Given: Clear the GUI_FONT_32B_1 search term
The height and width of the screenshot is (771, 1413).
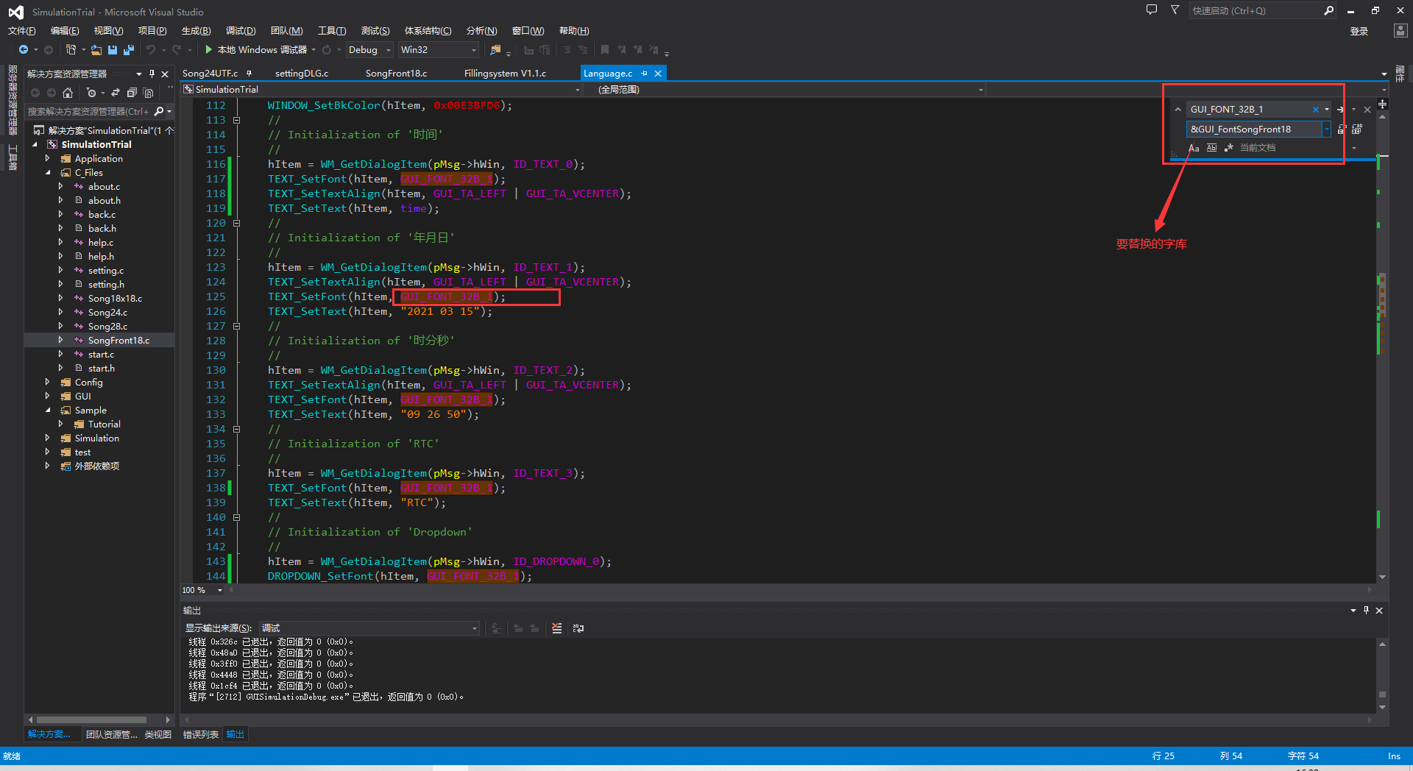Looking at the screenshot, I should tap(1316, 110).
